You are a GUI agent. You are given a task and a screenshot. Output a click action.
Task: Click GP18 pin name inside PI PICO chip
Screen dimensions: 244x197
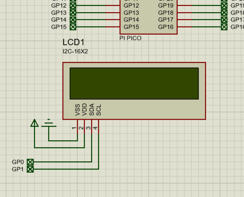point(166,13)
